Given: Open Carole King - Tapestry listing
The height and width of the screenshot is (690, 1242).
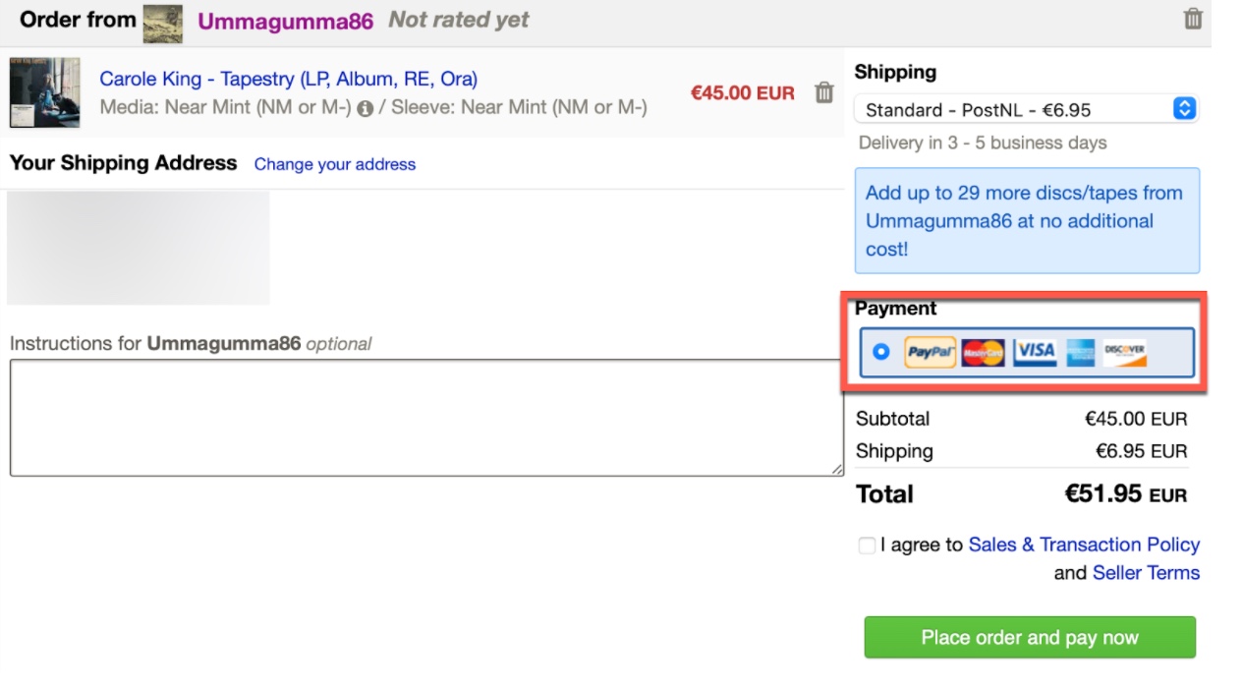Looking at the screenshot, I should coord(288,79).
